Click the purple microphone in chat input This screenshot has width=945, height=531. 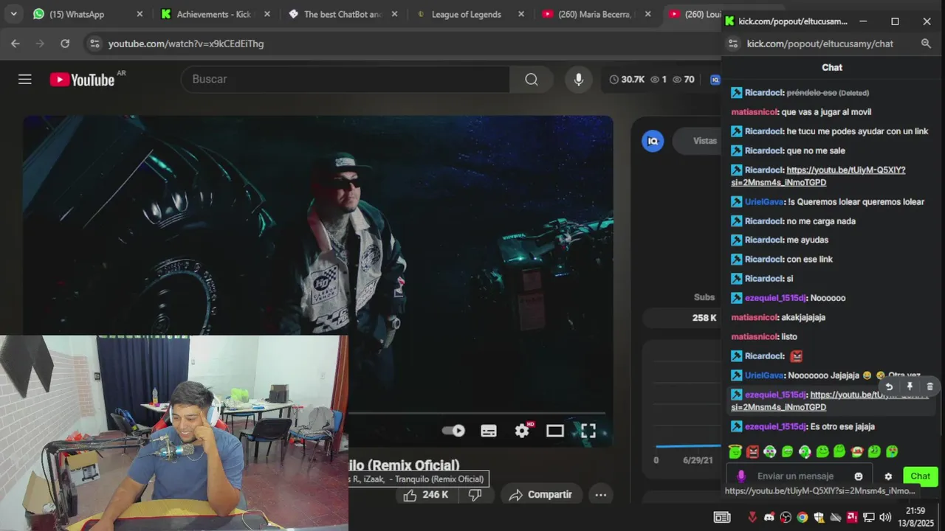pyautogui.click(x=740, y=476)
